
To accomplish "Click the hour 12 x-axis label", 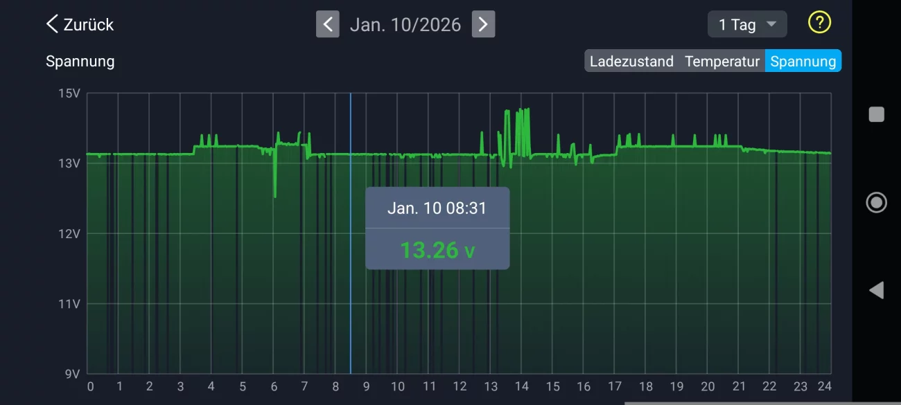I will pyautogui.click(x=460, y=386).
